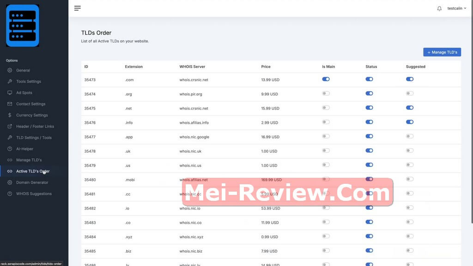Click whois.pir.org cell
The image size is (473, 266).
pos(191,94)
